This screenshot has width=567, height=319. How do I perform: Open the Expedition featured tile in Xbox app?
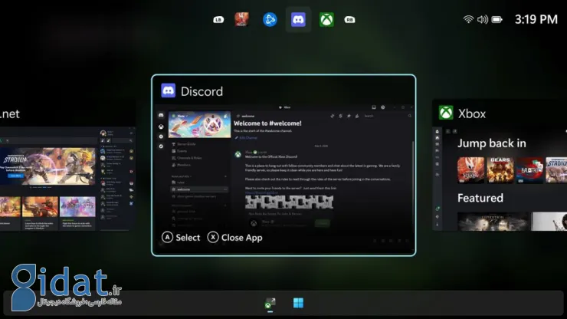point(493,222)
